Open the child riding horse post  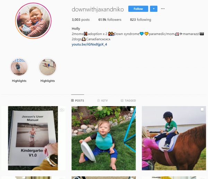(x=174, y=138)
